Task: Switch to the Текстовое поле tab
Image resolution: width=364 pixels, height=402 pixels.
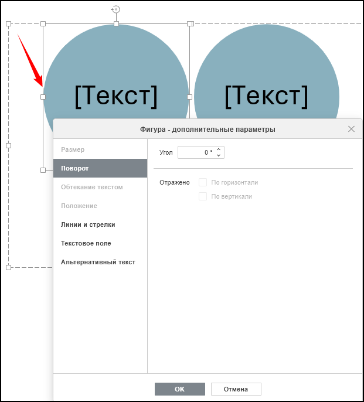Action: (x=100, y=243)
